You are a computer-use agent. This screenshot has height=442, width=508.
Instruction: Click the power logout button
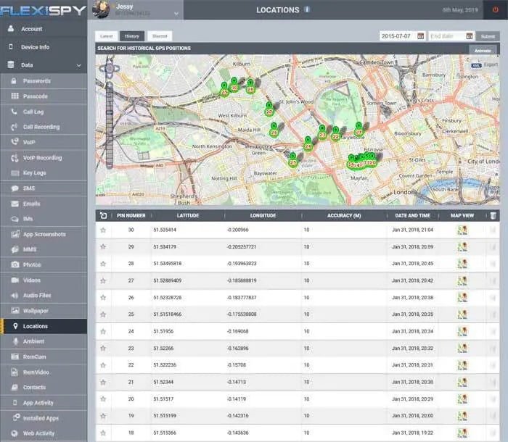[496, 9]
